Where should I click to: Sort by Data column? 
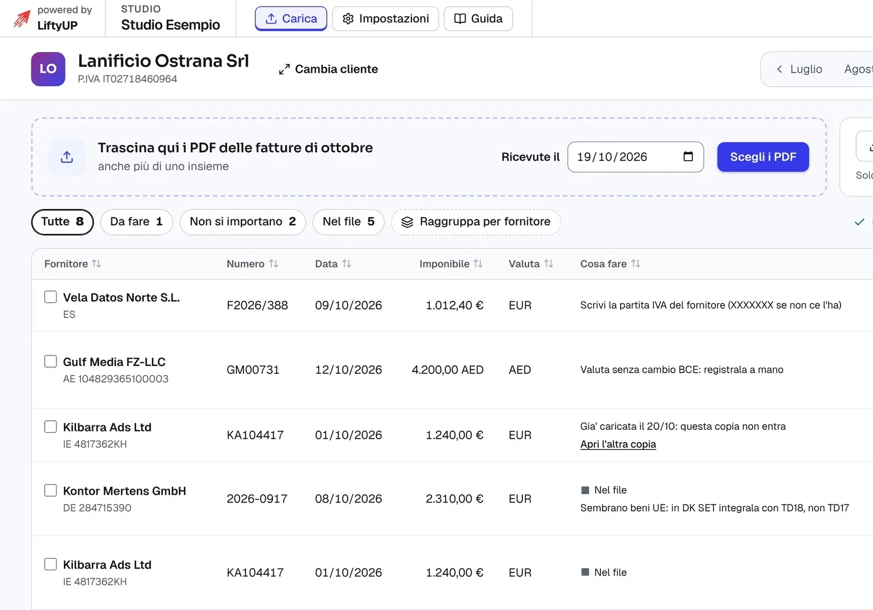click(x=334, y=264)
